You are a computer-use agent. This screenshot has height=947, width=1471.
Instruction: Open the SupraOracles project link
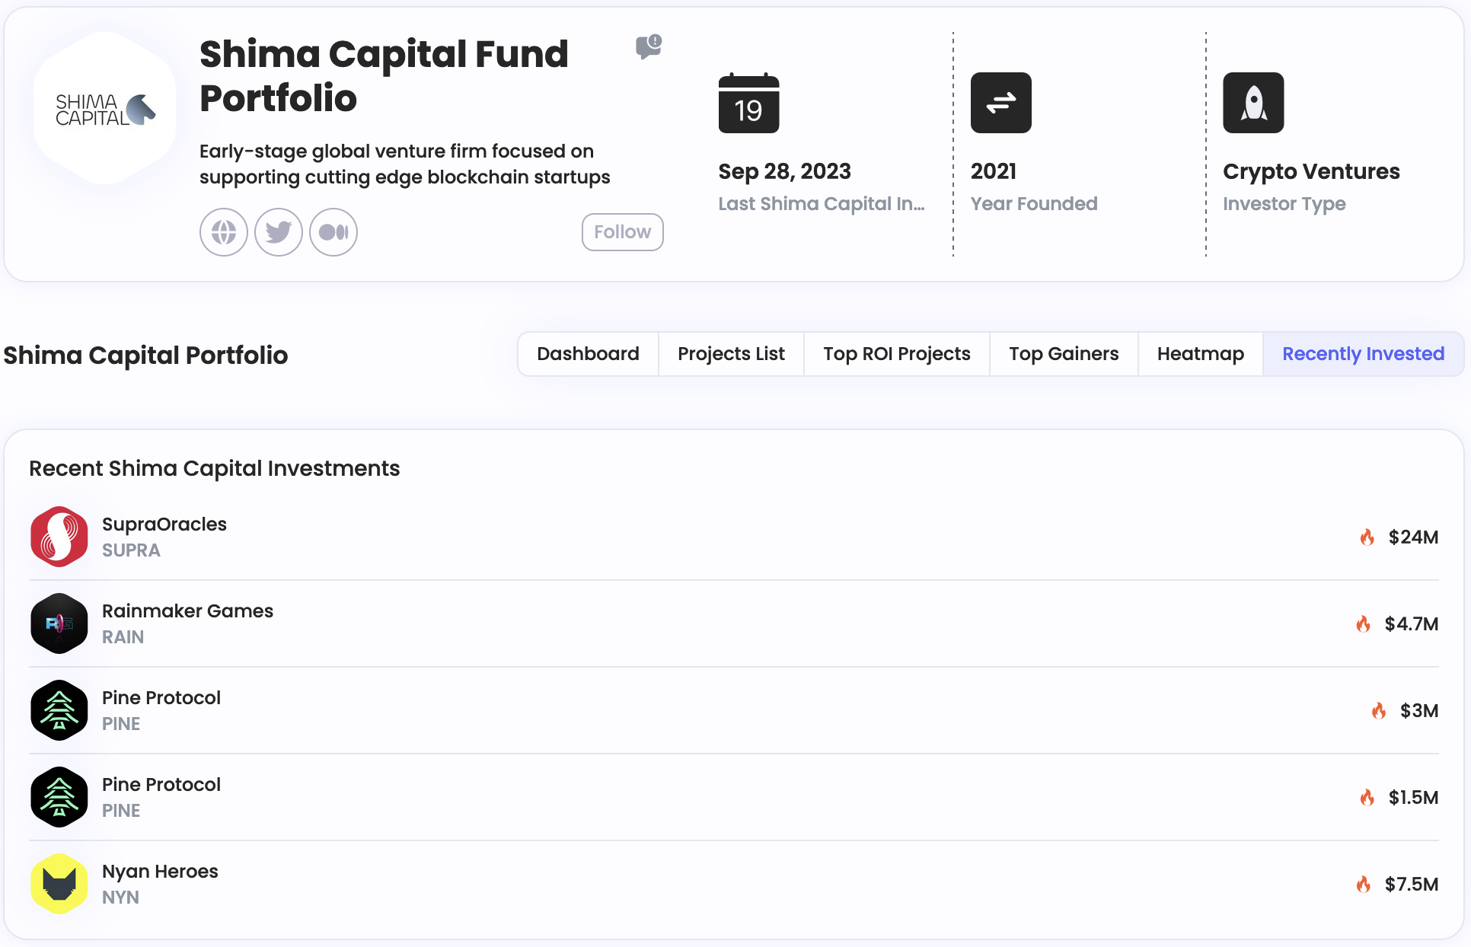click(164, 525)
